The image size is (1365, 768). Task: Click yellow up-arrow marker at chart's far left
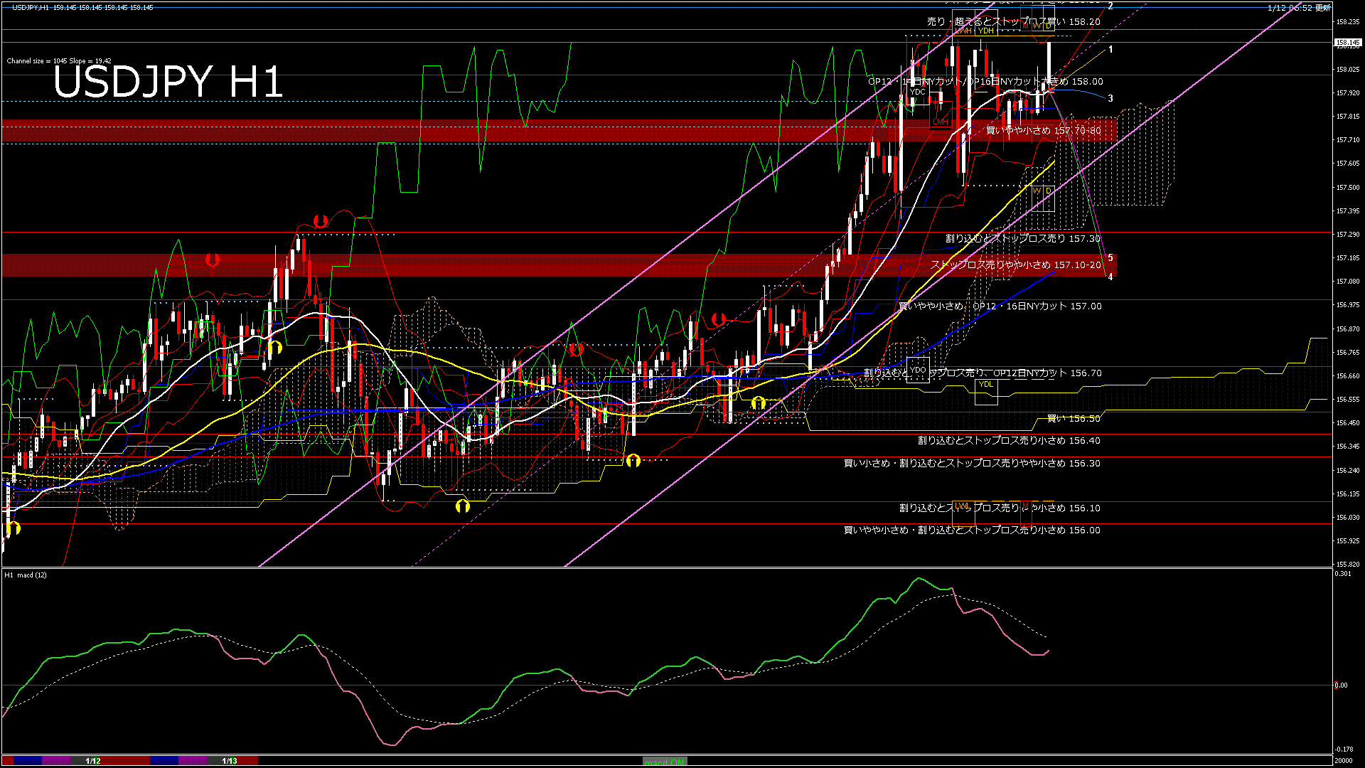(14, 528)
